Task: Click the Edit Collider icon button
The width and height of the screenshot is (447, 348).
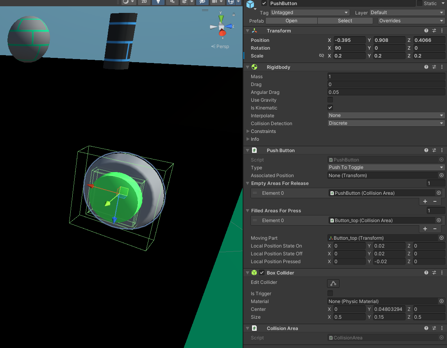Action: coord(333,283)
